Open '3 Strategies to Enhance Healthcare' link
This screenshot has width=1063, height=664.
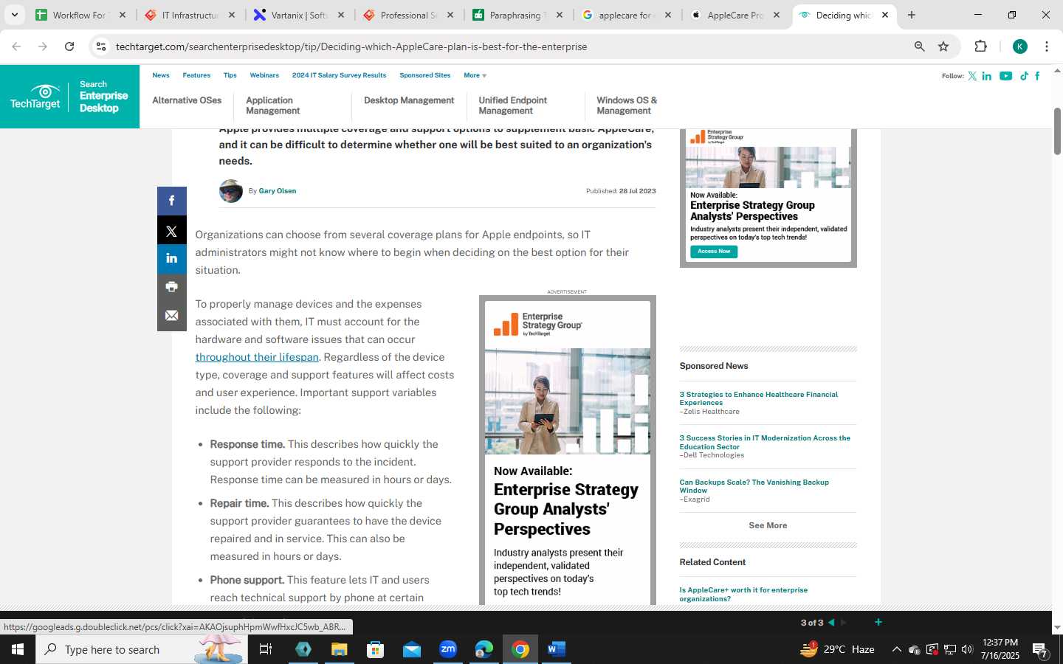(759, 398)
